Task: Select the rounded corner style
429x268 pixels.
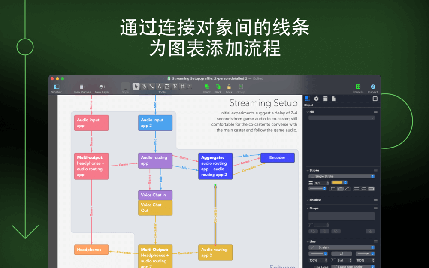Action: coord(340,188)
